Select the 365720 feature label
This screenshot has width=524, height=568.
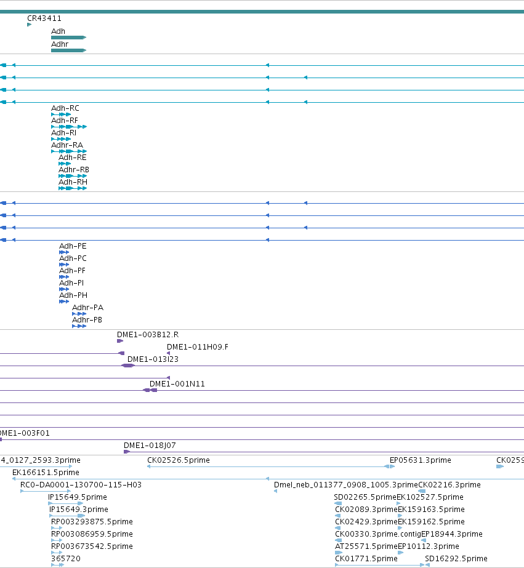(66, 559)
